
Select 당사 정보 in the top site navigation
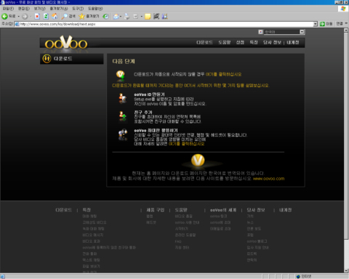point(272,42)
